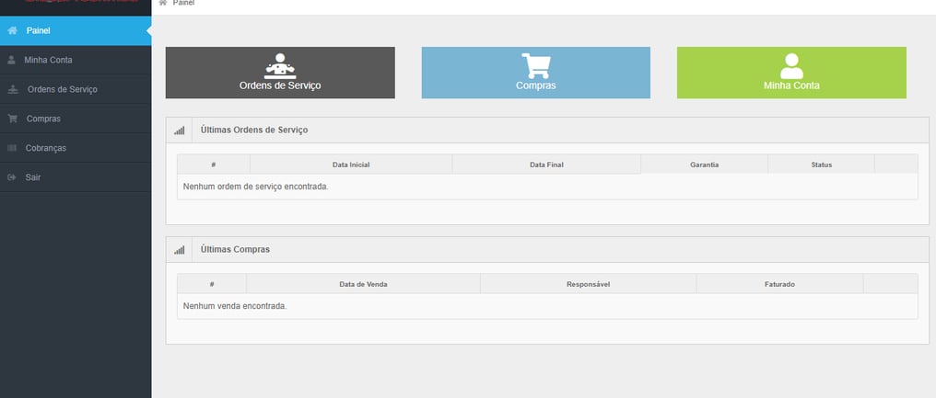Open Painel in the sidebar menu
The width and height of the screenshot is (936, 398).
[x=76, y=30]
